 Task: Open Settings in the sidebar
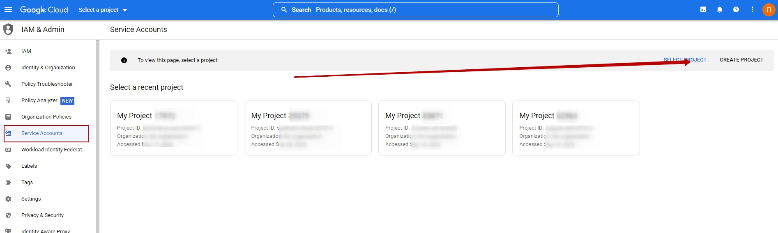31,199
